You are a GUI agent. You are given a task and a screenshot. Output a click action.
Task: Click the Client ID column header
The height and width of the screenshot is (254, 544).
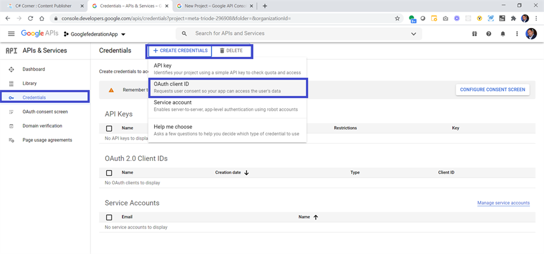pyautogui.click(x=446, y=173)
